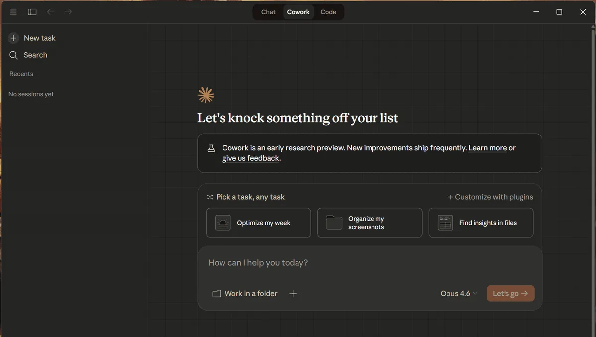Choose the Find insights in files task
596x337 pixels.
481,223
